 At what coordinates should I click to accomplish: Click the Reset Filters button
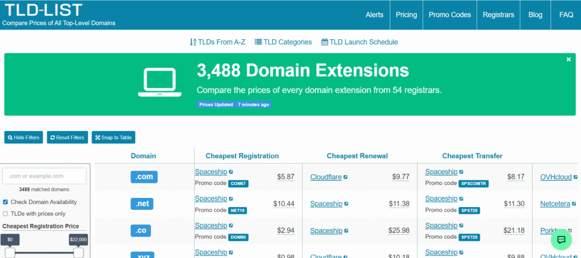68,137
